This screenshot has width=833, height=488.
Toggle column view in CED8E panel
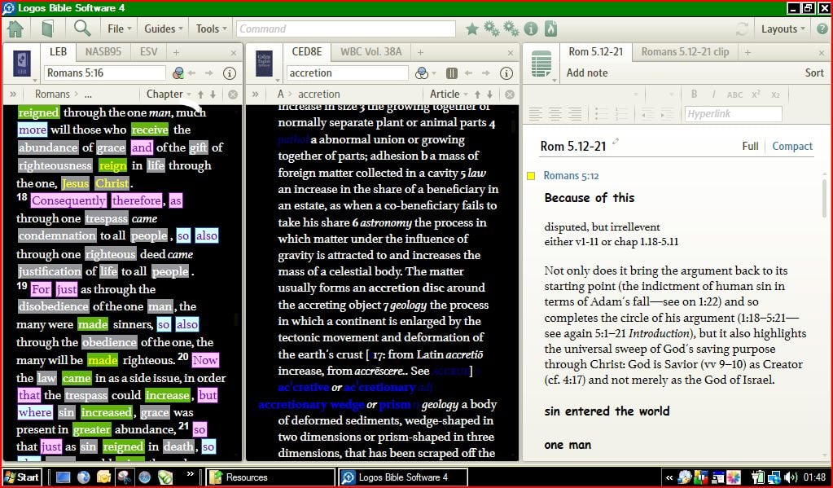click(452, 73)
